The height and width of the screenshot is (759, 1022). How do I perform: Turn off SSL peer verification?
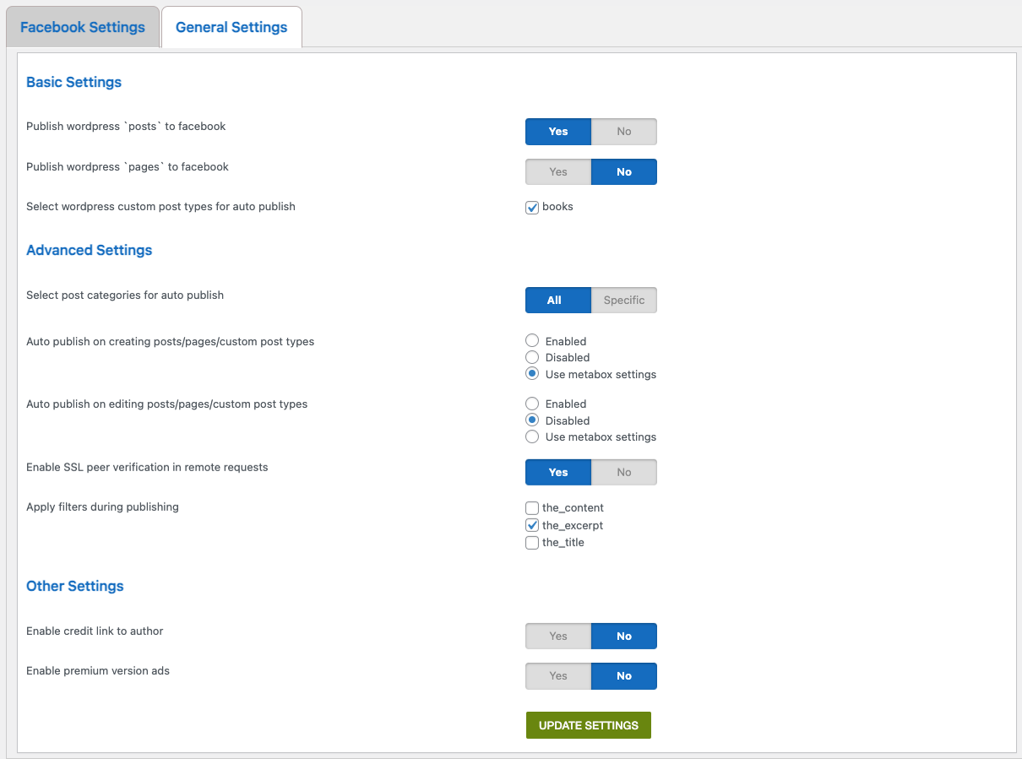pyautogui.click(x=623, y=472)
